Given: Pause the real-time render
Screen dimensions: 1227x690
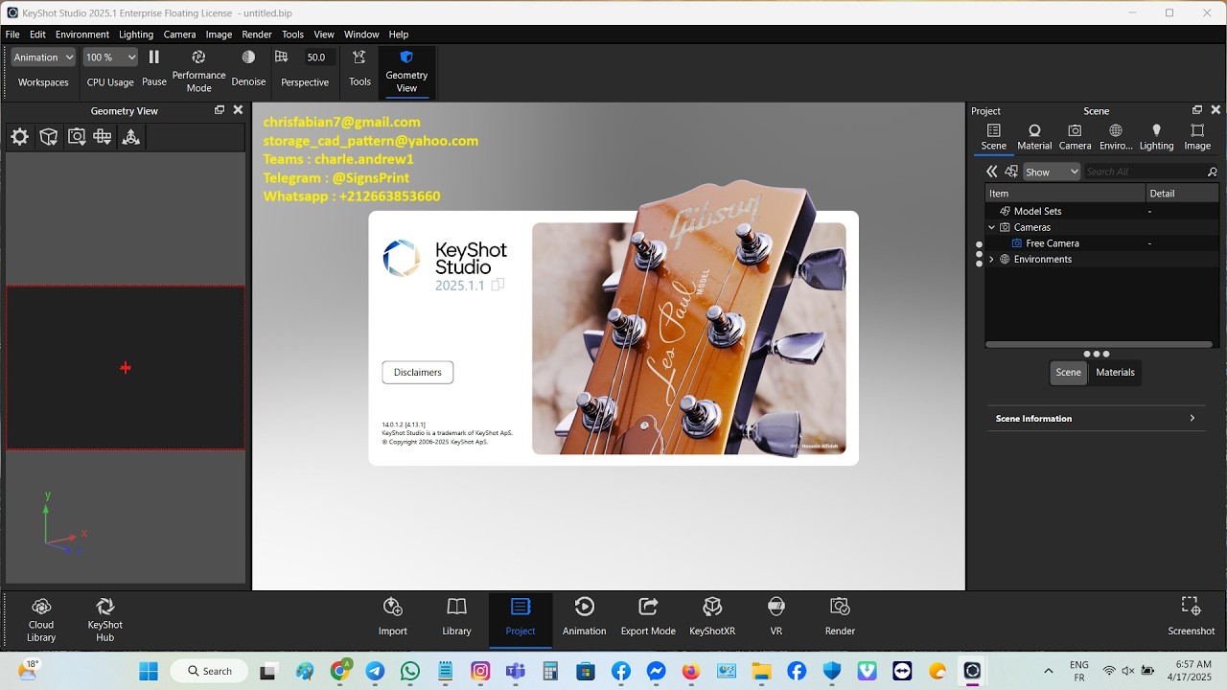Looking at the screenshot, I should (x=154, y=69).
